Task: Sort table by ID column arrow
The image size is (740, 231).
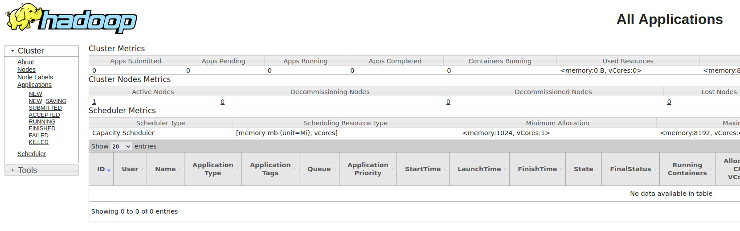Action: click(109, 170)
